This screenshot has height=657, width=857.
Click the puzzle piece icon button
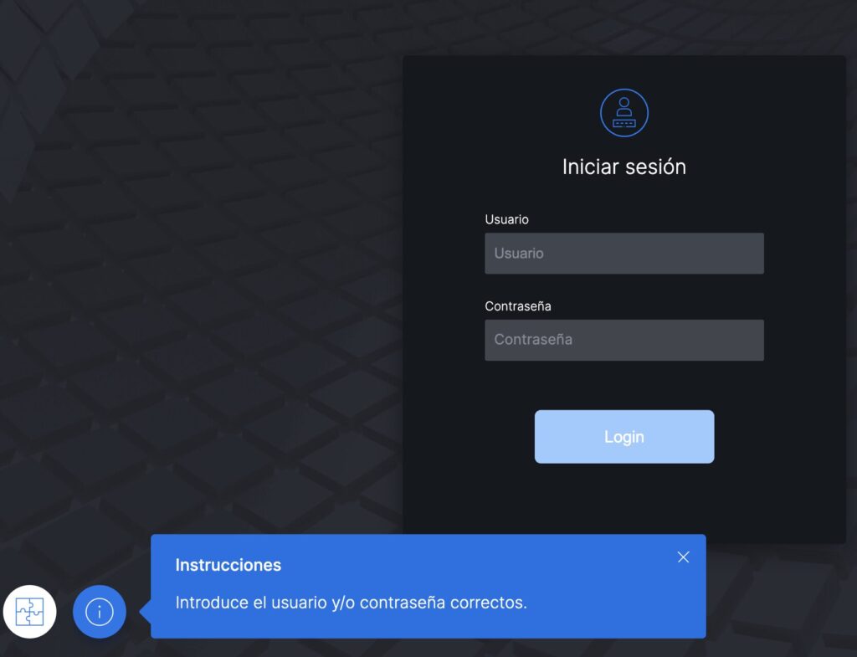[29, 612]
